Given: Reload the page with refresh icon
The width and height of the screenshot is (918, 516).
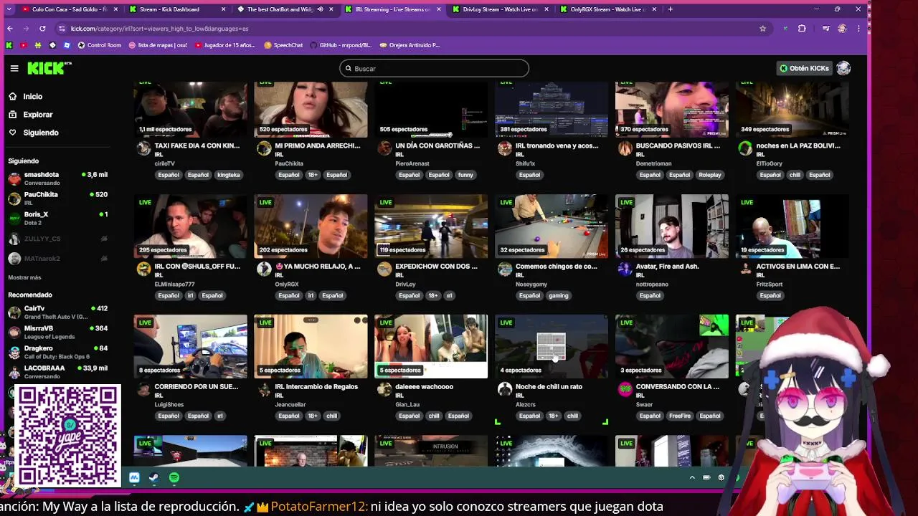Looking at the screenshot, I should click(x=42, y=29).
